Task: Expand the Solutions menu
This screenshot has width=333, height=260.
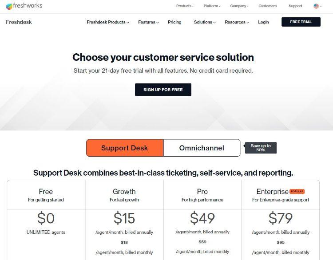Action: (205, 22)
